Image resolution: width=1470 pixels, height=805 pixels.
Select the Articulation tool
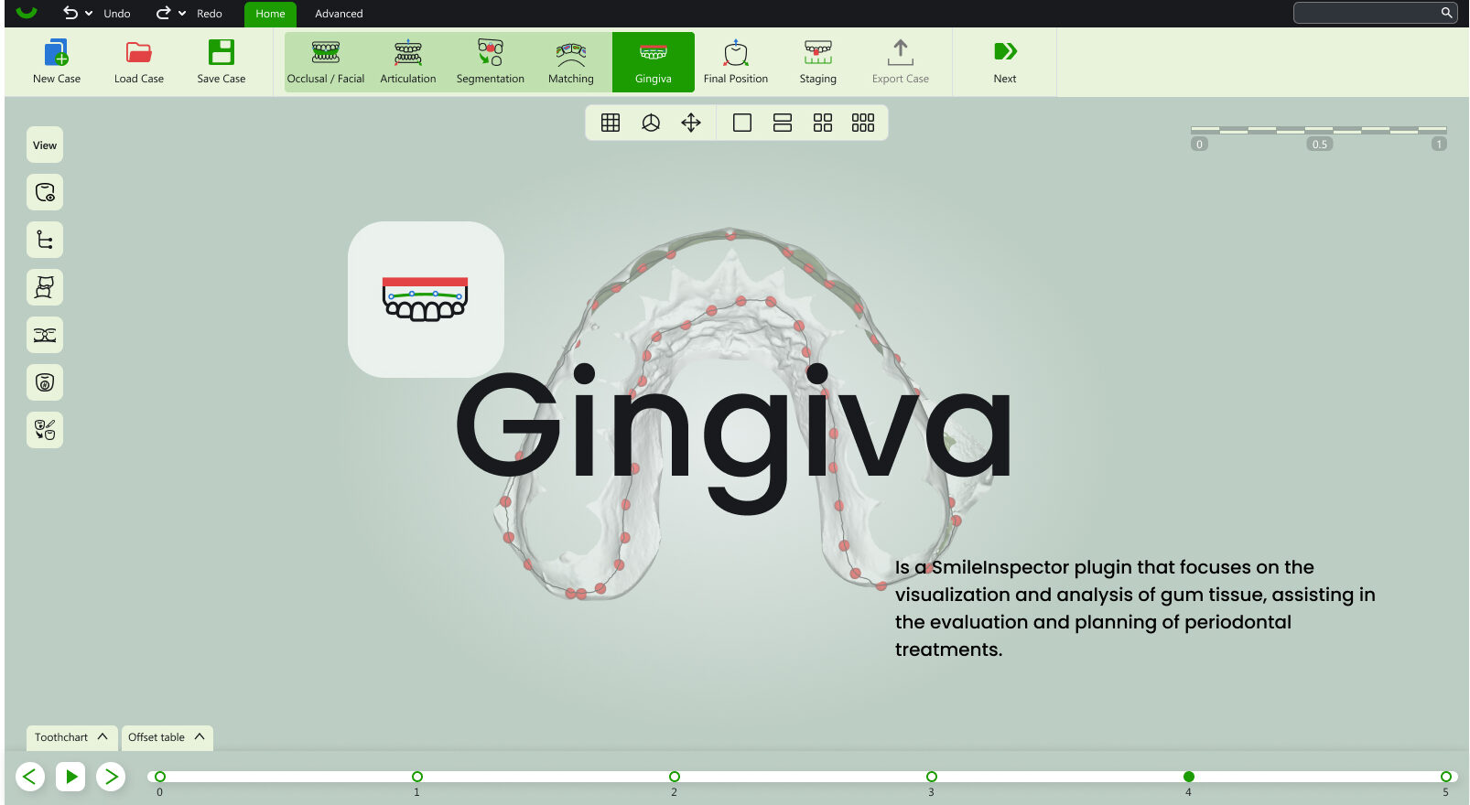pyautogui.click(x=407, y=62)
